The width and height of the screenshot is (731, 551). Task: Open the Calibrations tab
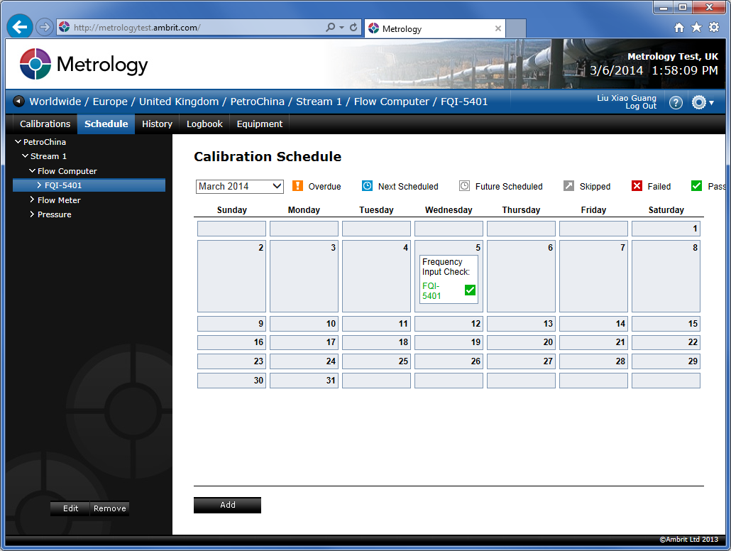click(x=44, y=124)
